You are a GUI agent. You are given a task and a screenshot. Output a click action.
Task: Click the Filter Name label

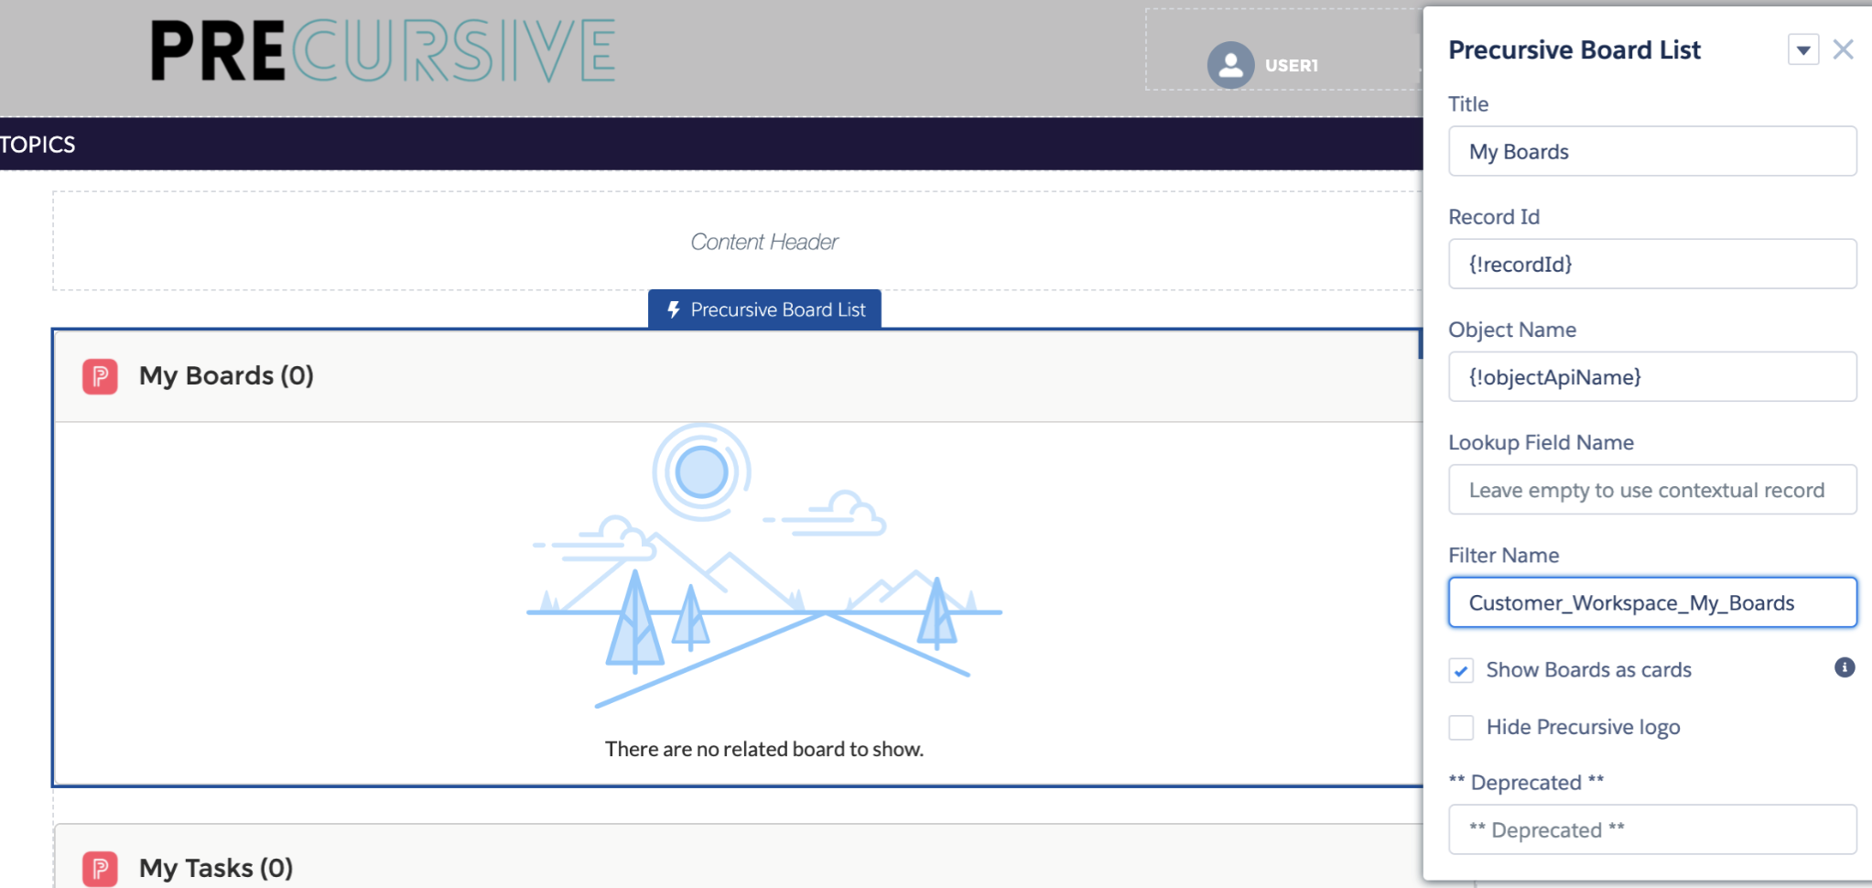[x=1504, y=556]
